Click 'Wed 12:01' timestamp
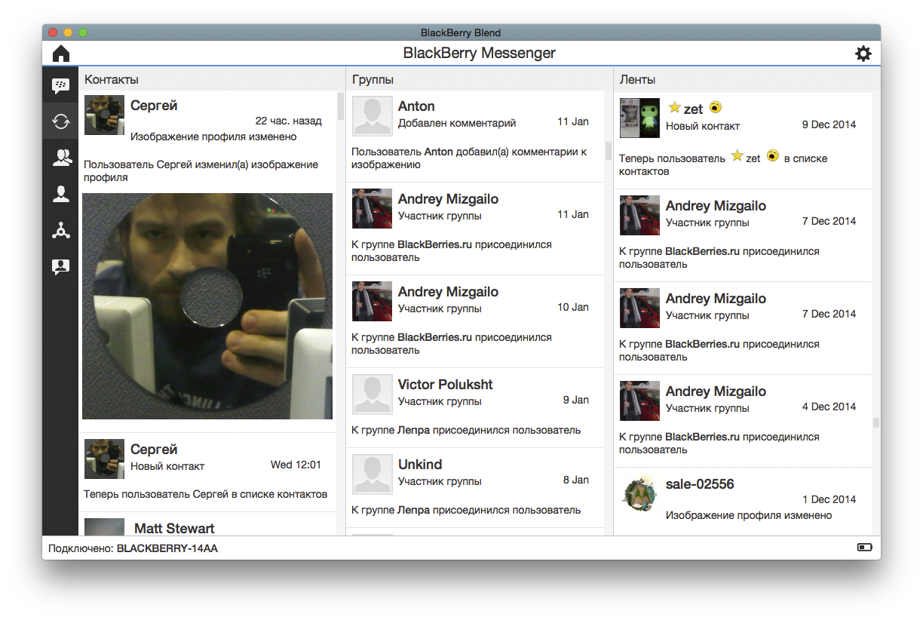The image size is (923, 620). (296, 465)
